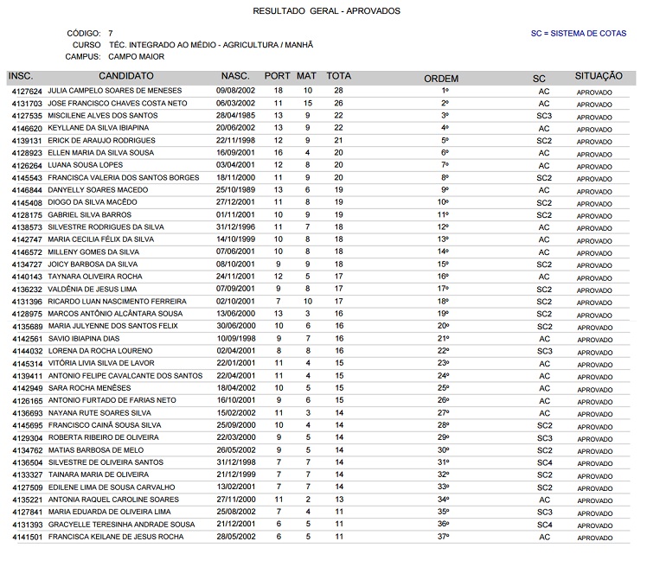Click inscription number 4135221
647x567 pixels.
click(x=27, y=500)
